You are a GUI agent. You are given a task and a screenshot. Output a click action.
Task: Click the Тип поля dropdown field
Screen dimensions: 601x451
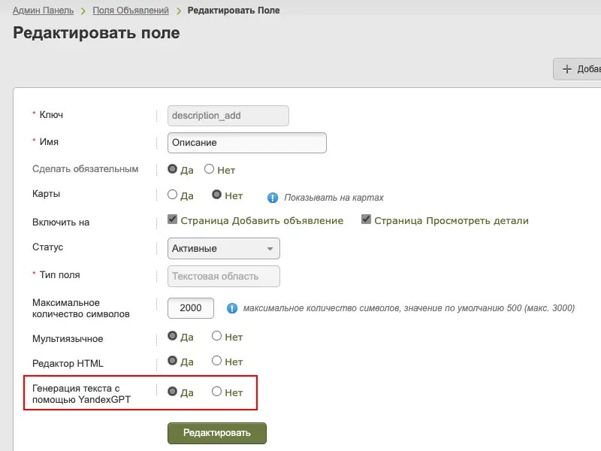point(224,276)
